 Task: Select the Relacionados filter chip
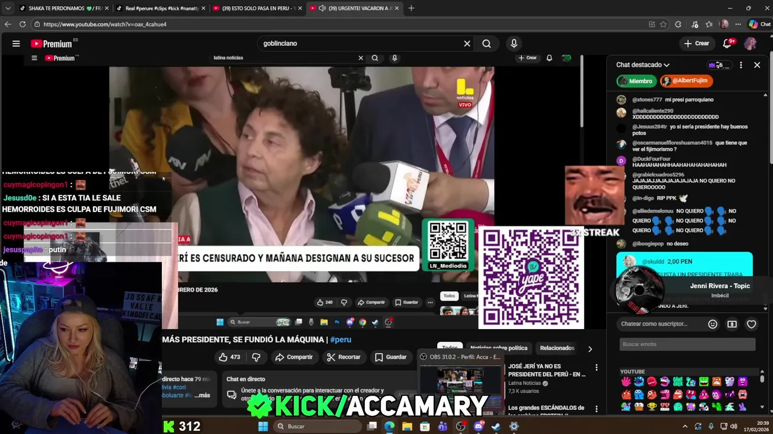(x=557, y=348)
